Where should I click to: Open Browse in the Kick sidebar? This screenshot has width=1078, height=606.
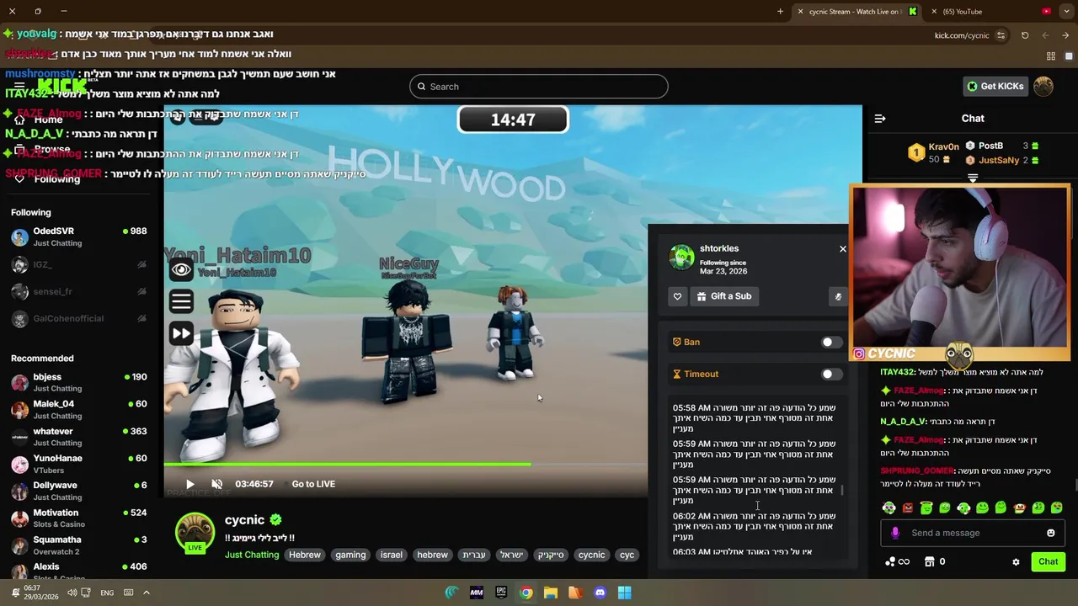[52, 149]
